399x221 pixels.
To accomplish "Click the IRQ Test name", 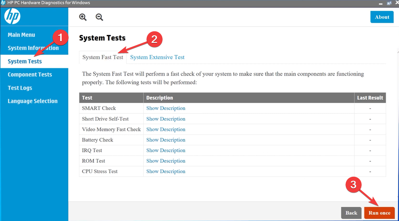I will click(x=92, y=150).
